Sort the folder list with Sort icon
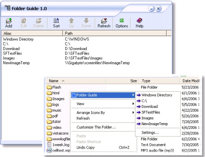205x157 pixels. click(x=56, y=21)
